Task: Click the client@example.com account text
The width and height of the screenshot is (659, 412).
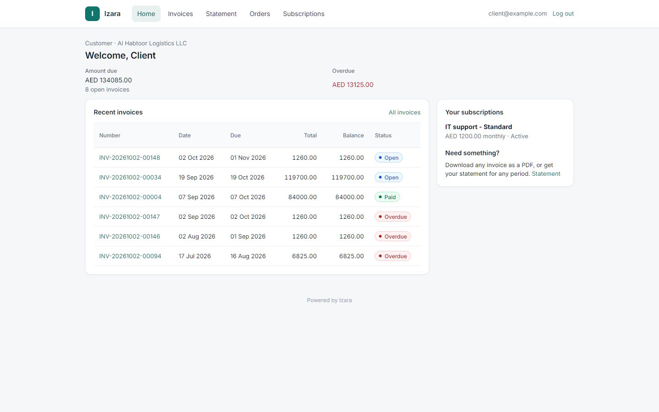Action: click(x=518, y=14)
